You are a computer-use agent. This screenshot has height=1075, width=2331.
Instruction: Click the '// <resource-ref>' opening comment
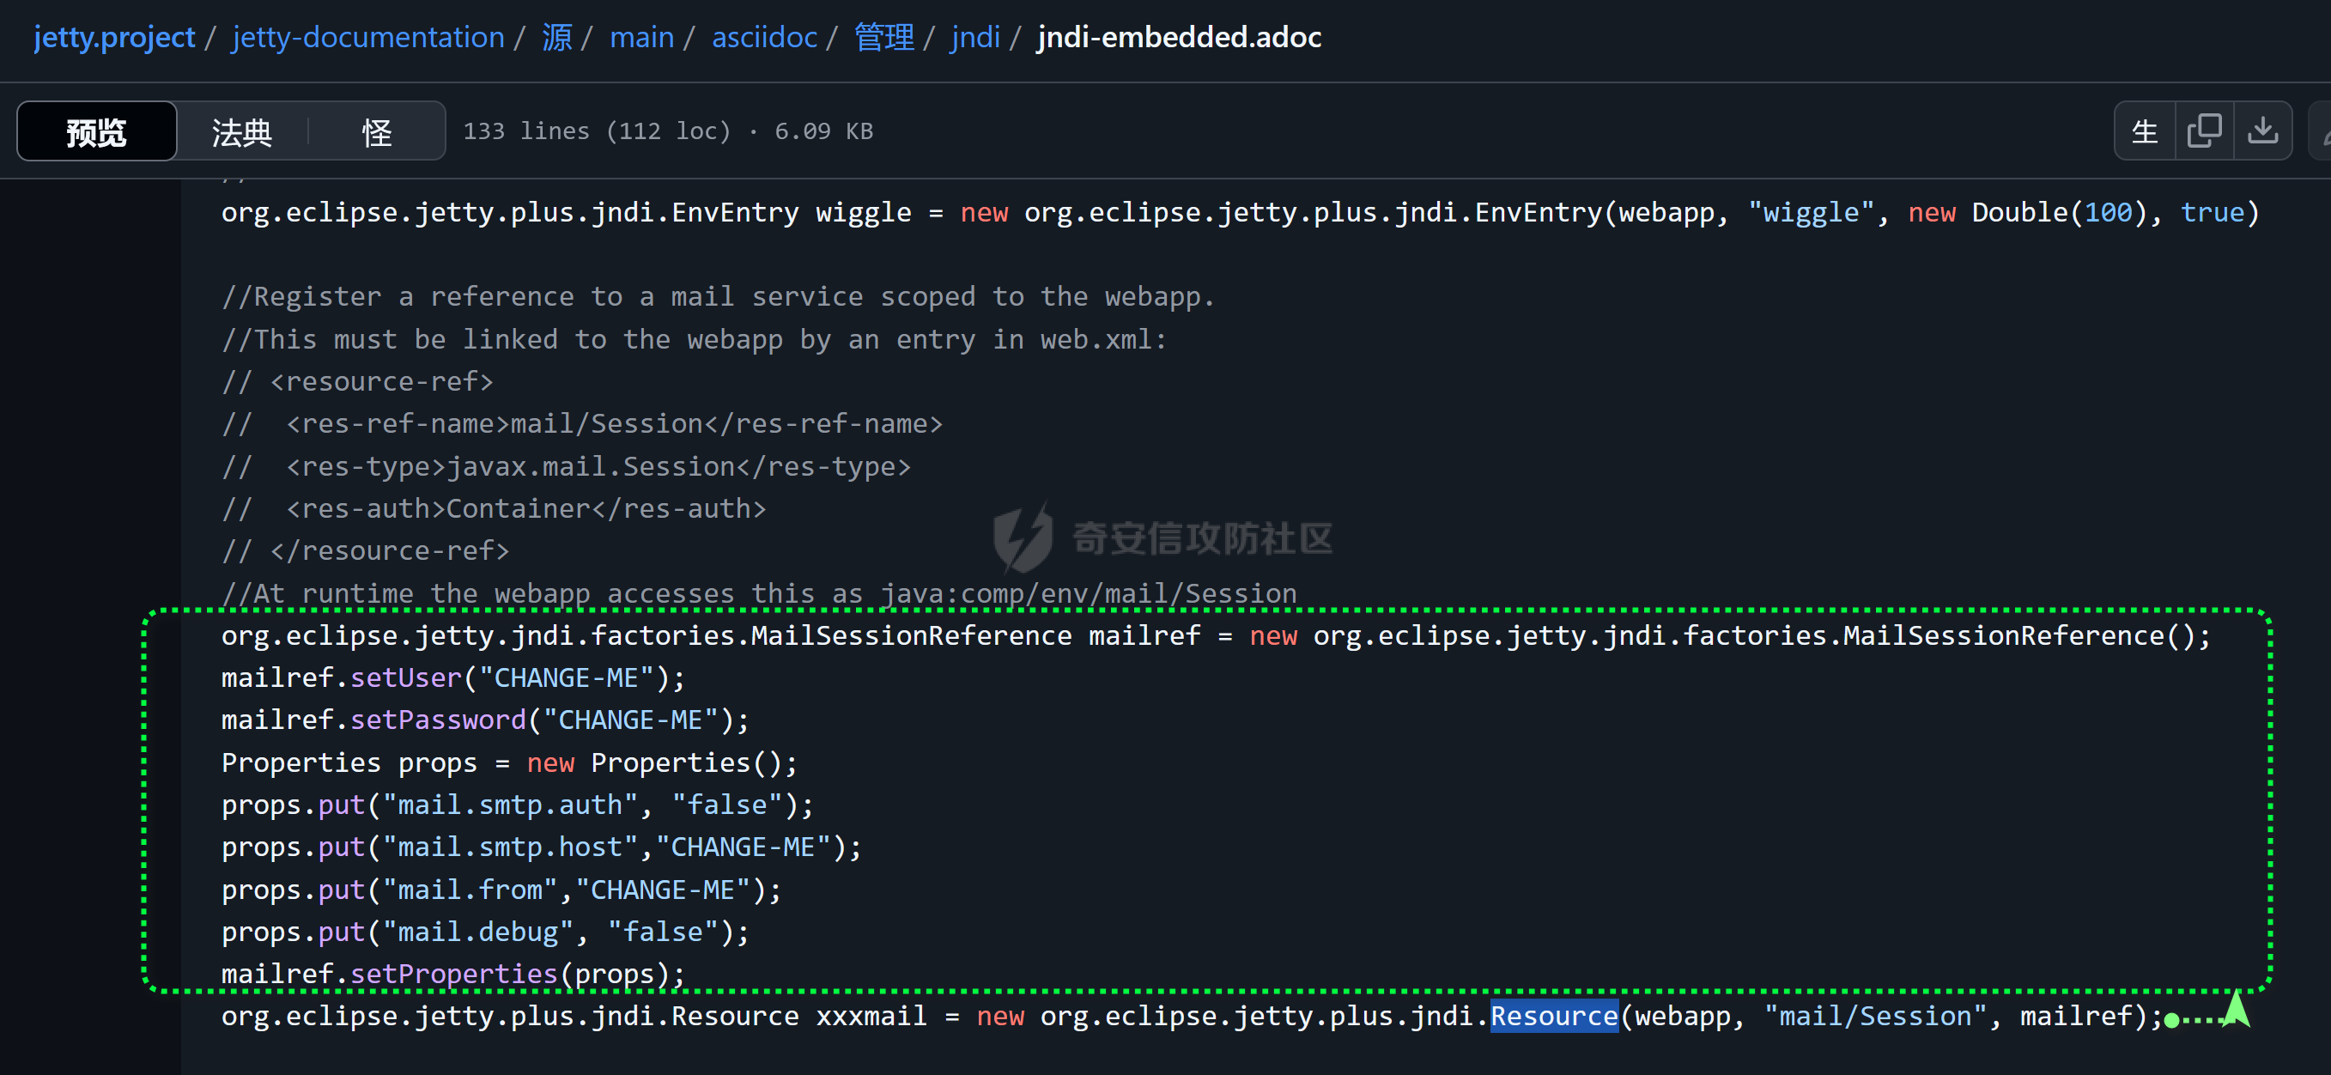click(x=357, y=382)
